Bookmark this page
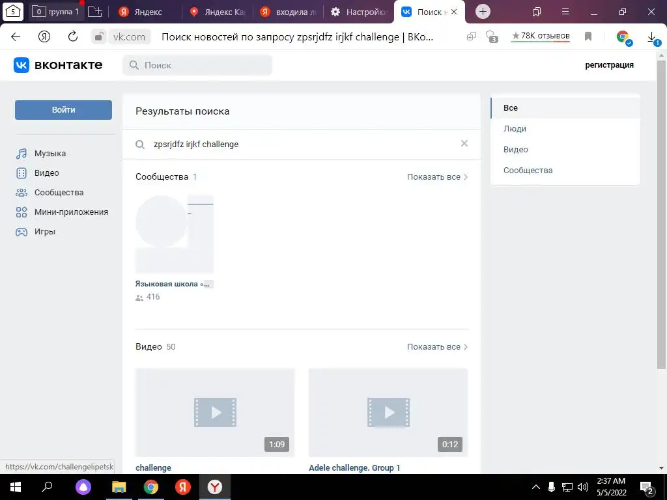Viewport: 667px width, 500px height. [588, 36]
